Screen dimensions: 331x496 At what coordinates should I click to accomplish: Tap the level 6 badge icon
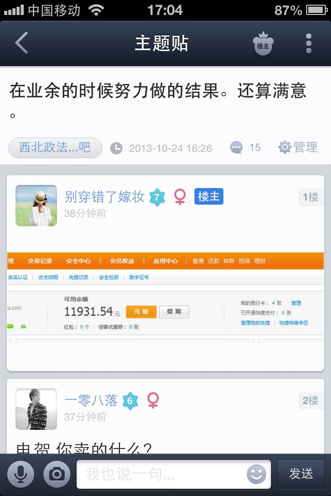pyautogui.click(x=130, y=401)
